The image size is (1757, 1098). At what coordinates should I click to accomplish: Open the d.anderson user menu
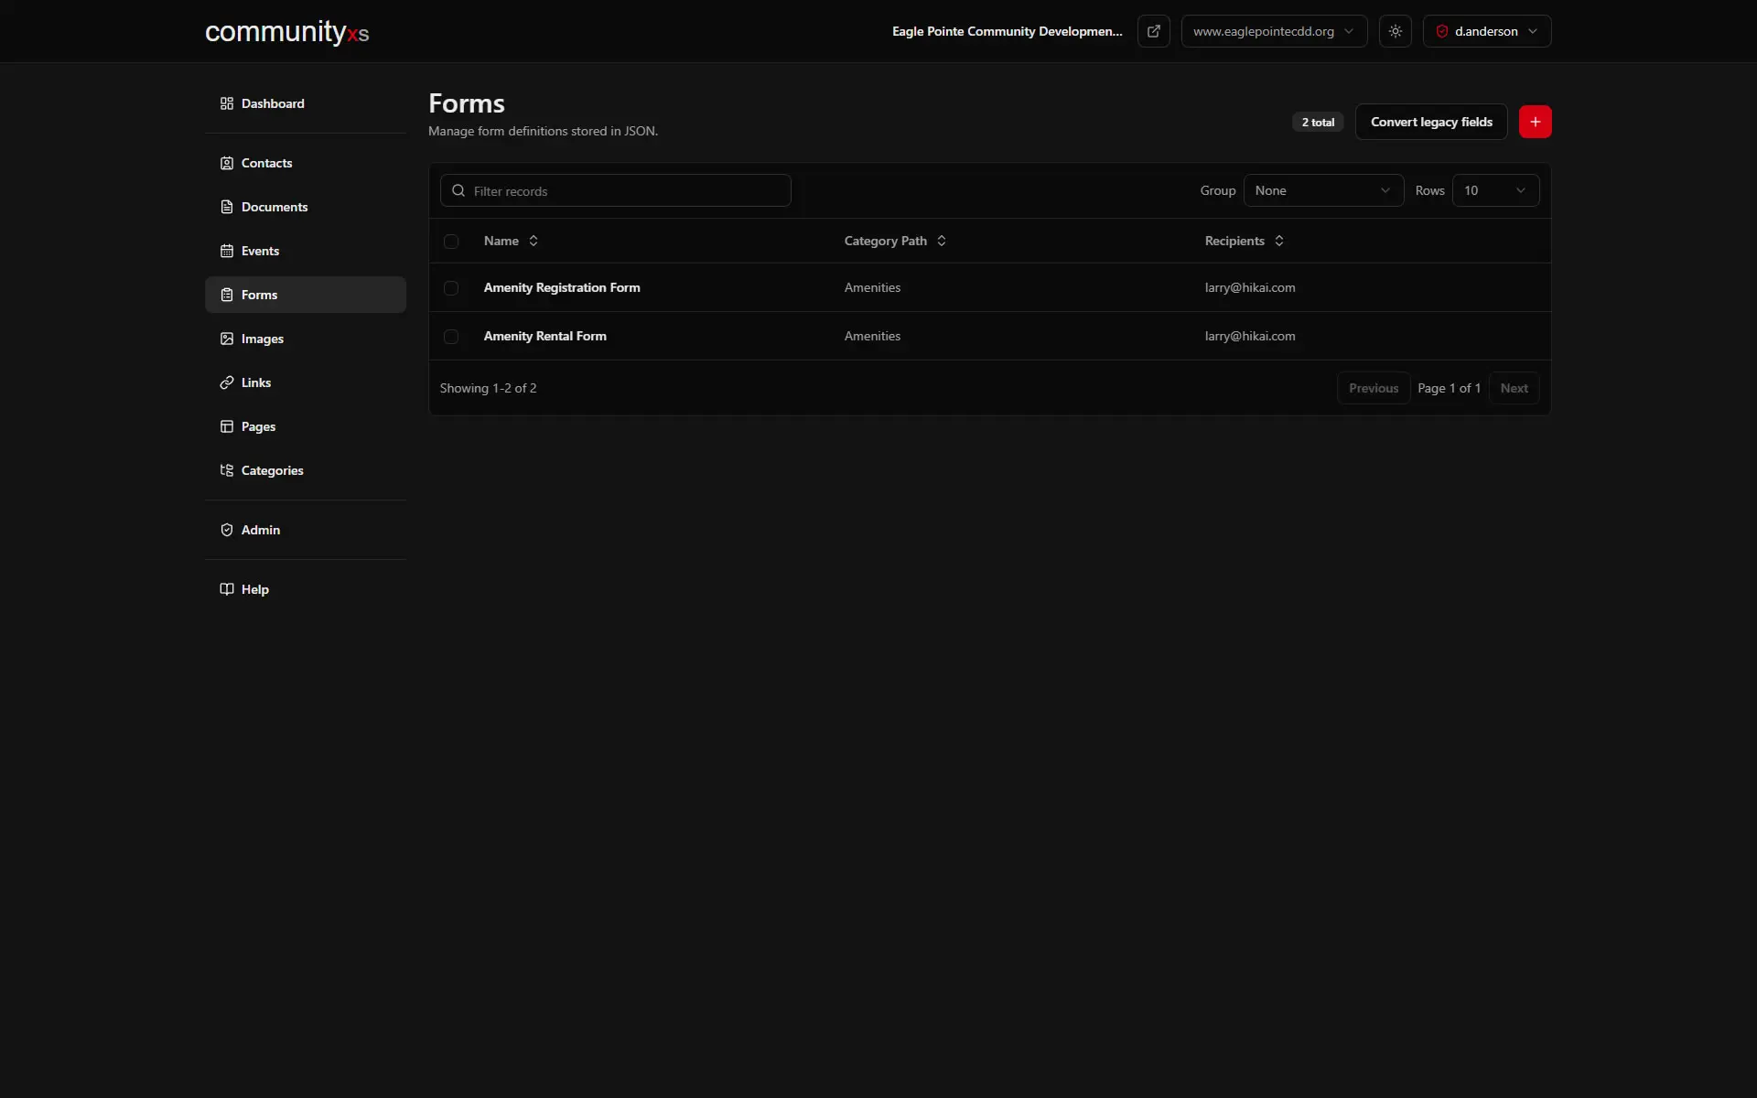[x=1486, y=31]
